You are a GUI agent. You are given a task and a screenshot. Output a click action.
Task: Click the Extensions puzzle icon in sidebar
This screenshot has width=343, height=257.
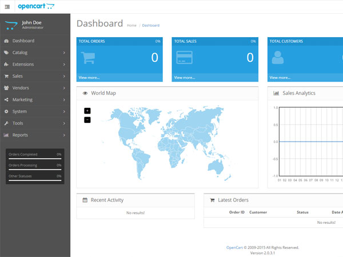pos(6,65)
